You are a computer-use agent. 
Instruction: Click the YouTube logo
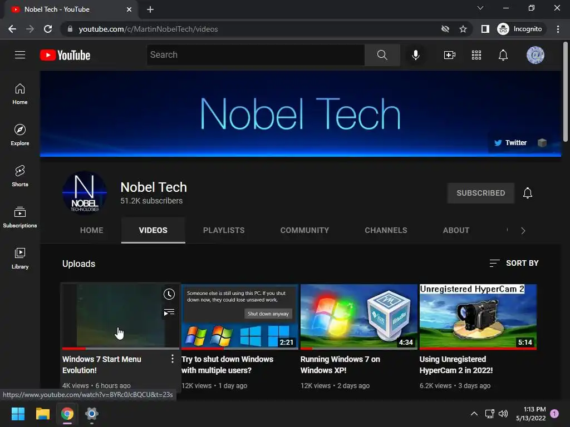[x=65, y=55]
